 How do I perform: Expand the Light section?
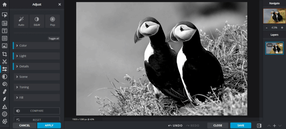(x=37, y=56)
